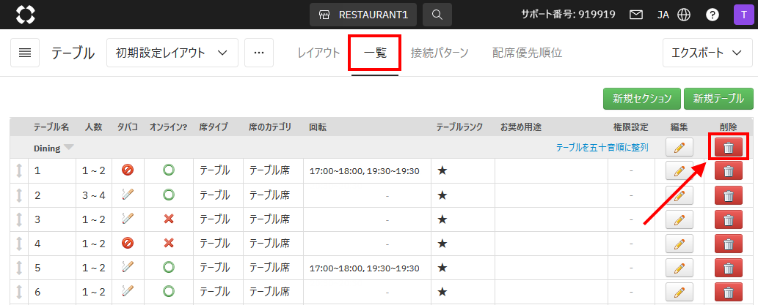Click the drag handle for table 2
Viewport: 758px width, 305px height.
coord(19,195)
